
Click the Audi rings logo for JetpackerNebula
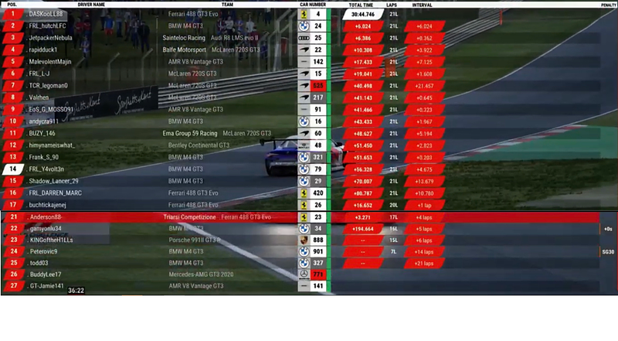pos(304,38)
